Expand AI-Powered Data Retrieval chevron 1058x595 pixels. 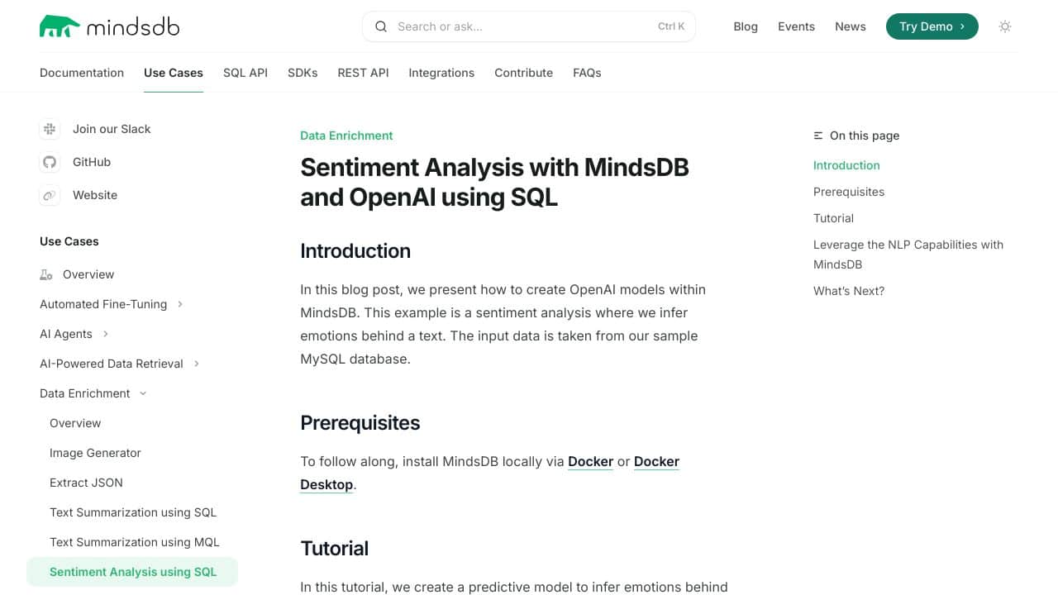pos(197,364)
